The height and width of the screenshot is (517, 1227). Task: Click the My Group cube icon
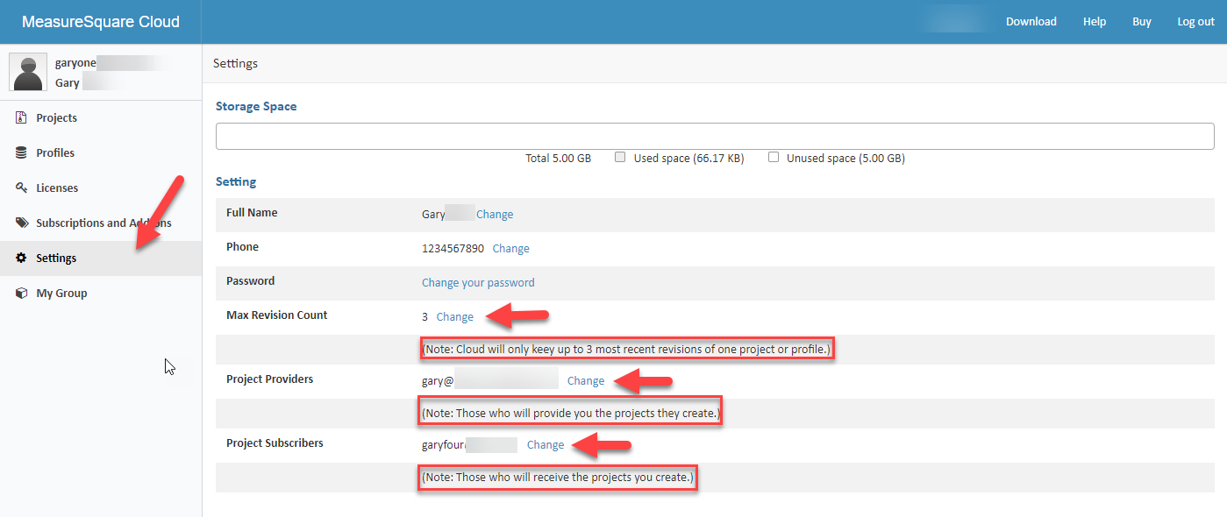coord(21,293)
